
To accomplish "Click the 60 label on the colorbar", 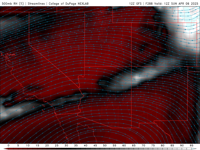I will 124,145.
